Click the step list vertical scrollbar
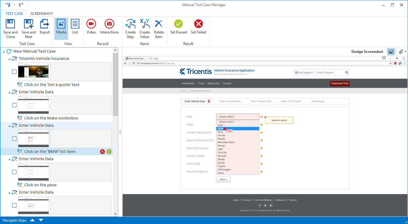 tap(116, 85)
